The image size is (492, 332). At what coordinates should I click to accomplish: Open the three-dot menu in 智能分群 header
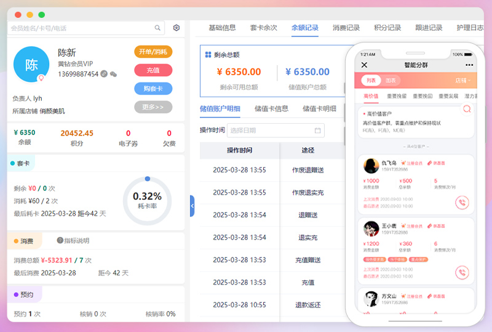[x=469, y=65]
